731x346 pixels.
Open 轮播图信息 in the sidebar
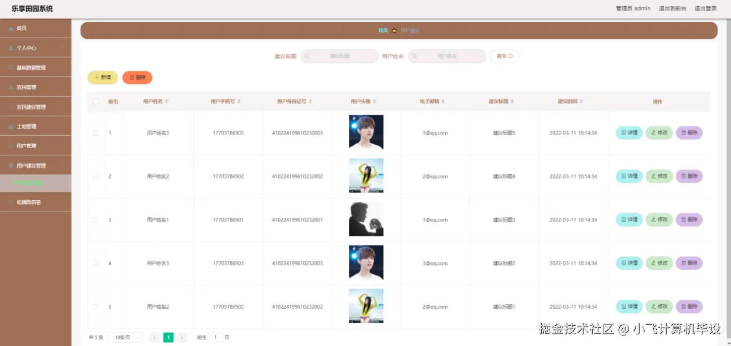[35, 202]
